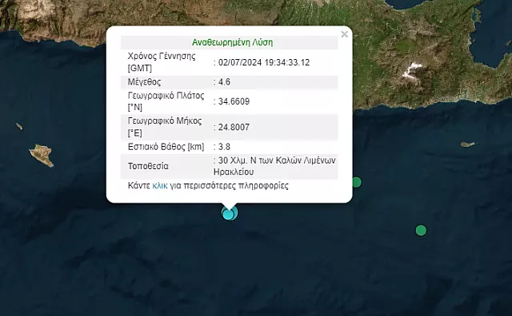Click the longitude value 24.8007
Viewport: 512px width, 316px height.
coord(234,127)
